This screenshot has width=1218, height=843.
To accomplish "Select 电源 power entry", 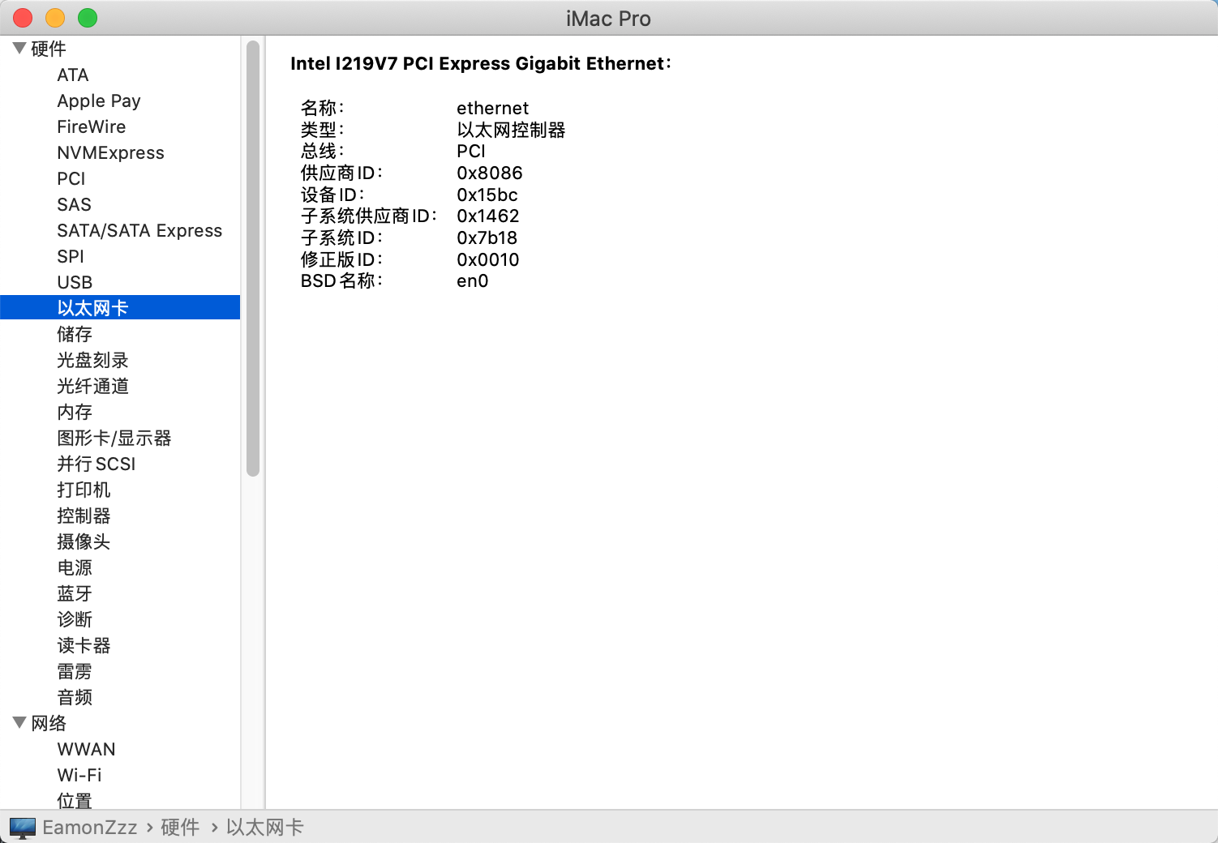I will pos(75,567).
